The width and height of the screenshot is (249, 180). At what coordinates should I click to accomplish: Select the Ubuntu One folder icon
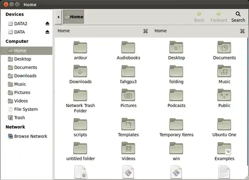pos(224,124)
